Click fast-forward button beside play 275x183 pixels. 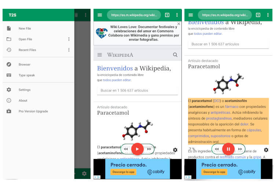point(149,149)
